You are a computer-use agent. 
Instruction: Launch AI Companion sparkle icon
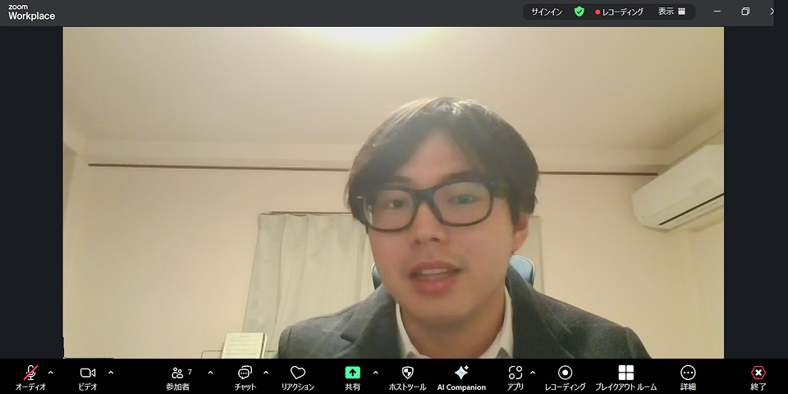tap(461, 373)
